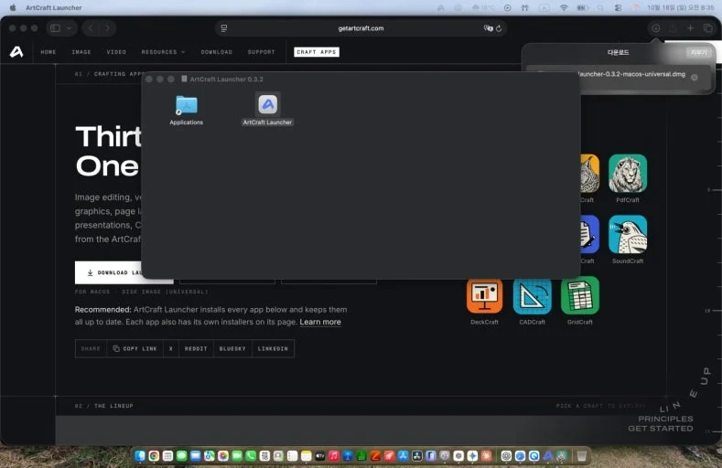Open the CADCraft app icon

(x=533, y=295)
